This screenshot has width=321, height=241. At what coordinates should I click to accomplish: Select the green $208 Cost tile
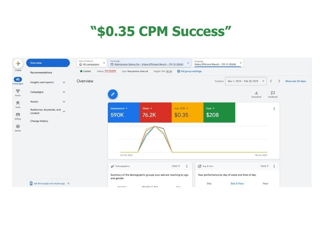[219, 112]
